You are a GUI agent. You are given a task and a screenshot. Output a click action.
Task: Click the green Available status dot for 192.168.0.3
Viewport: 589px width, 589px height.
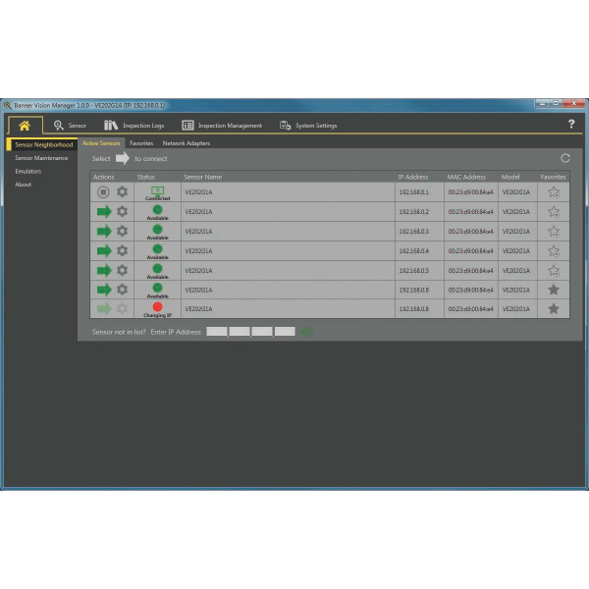pyautogui.click(x=157, y=229)
